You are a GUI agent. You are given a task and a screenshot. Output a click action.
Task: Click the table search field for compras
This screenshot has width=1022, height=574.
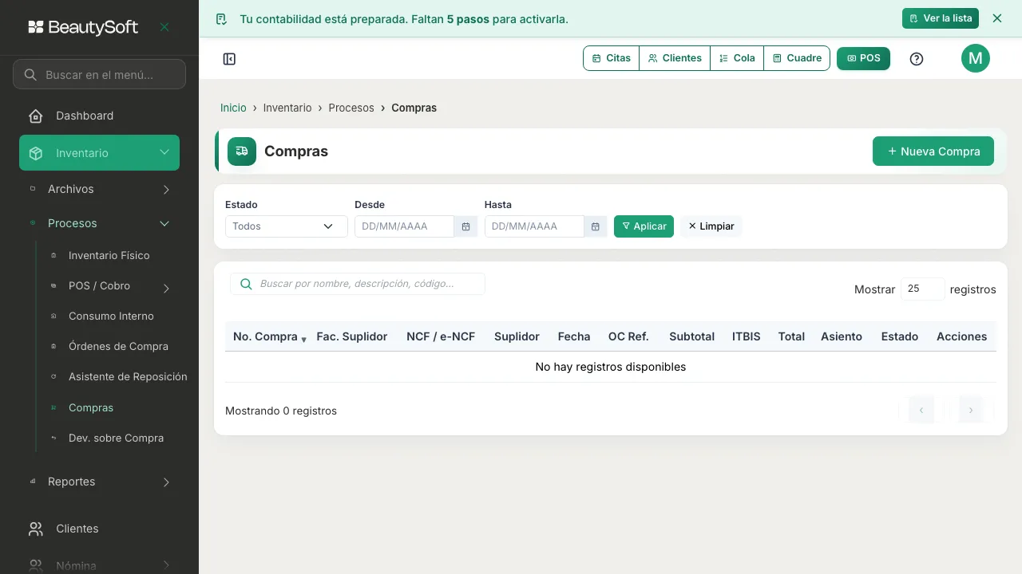[x=358, y=284]
